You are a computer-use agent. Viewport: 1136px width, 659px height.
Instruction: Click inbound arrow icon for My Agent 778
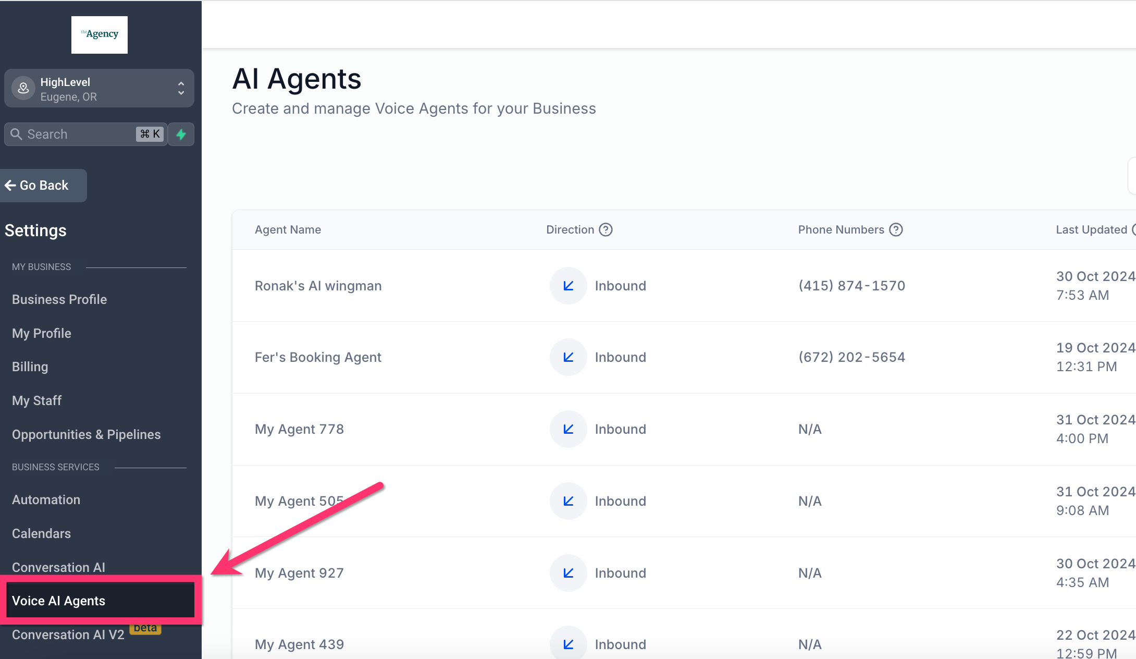tap(569, 429)
